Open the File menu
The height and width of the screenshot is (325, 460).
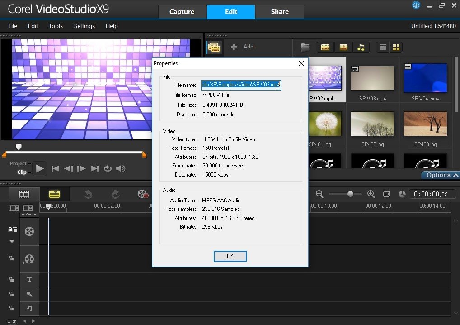[13, 26]
